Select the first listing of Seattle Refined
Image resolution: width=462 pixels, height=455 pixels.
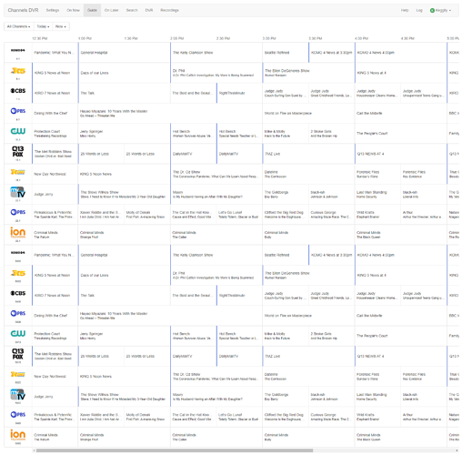[x=286, y=53]
